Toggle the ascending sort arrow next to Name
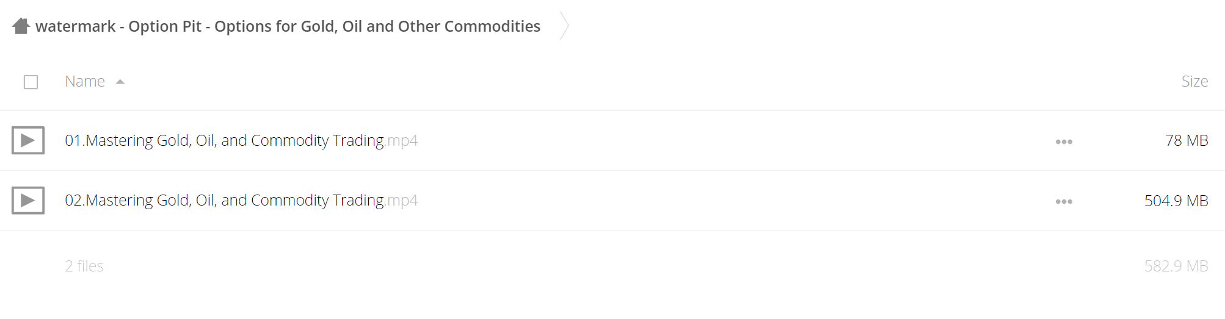 pyautogui.click(x=120, y=82)
